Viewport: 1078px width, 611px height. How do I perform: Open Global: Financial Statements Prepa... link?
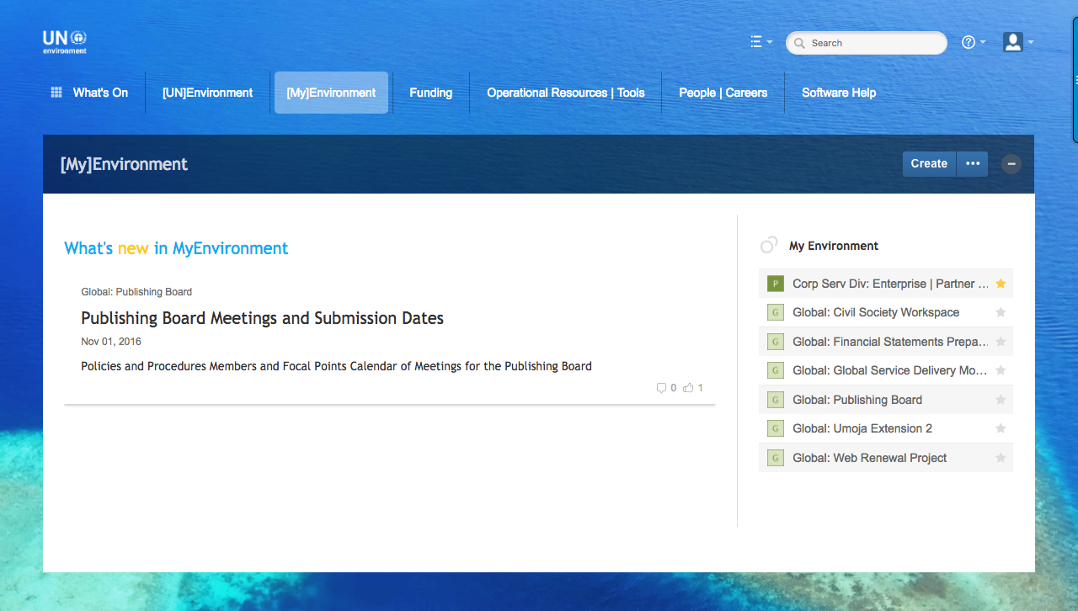click(890, 342)
